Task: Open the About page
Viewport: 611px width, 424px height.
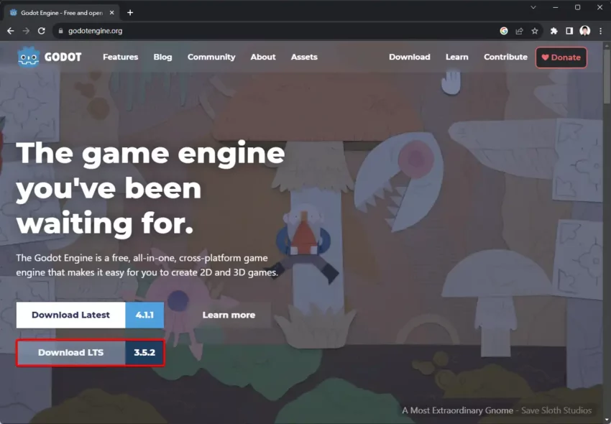Action: (263, 57)
